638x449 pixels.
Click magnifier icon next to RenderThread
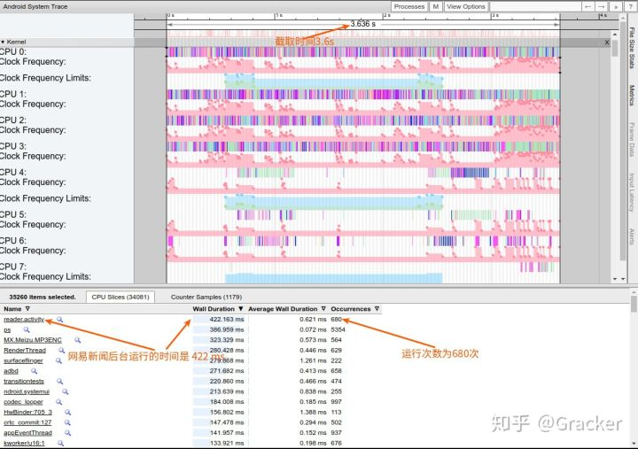[x=61, y=350]
